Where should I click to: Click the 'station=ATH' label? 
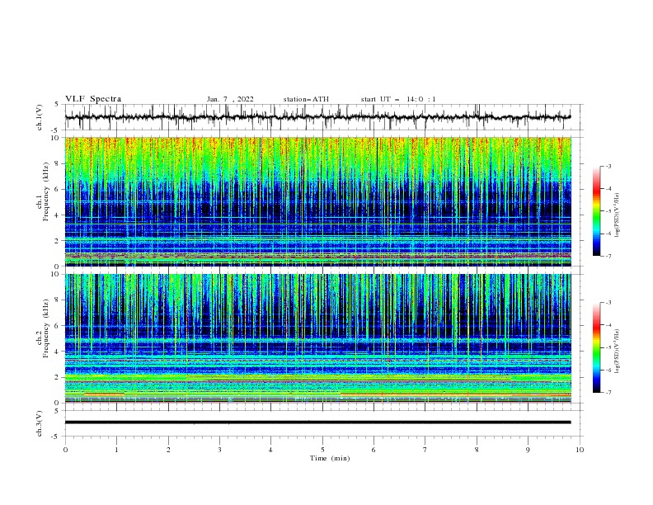click(x=306, y=99)
